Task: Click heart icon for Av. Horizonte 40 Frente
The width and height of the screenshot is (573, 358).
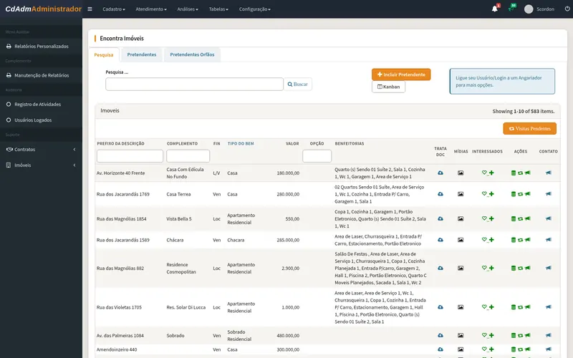Action: (484, 173)
